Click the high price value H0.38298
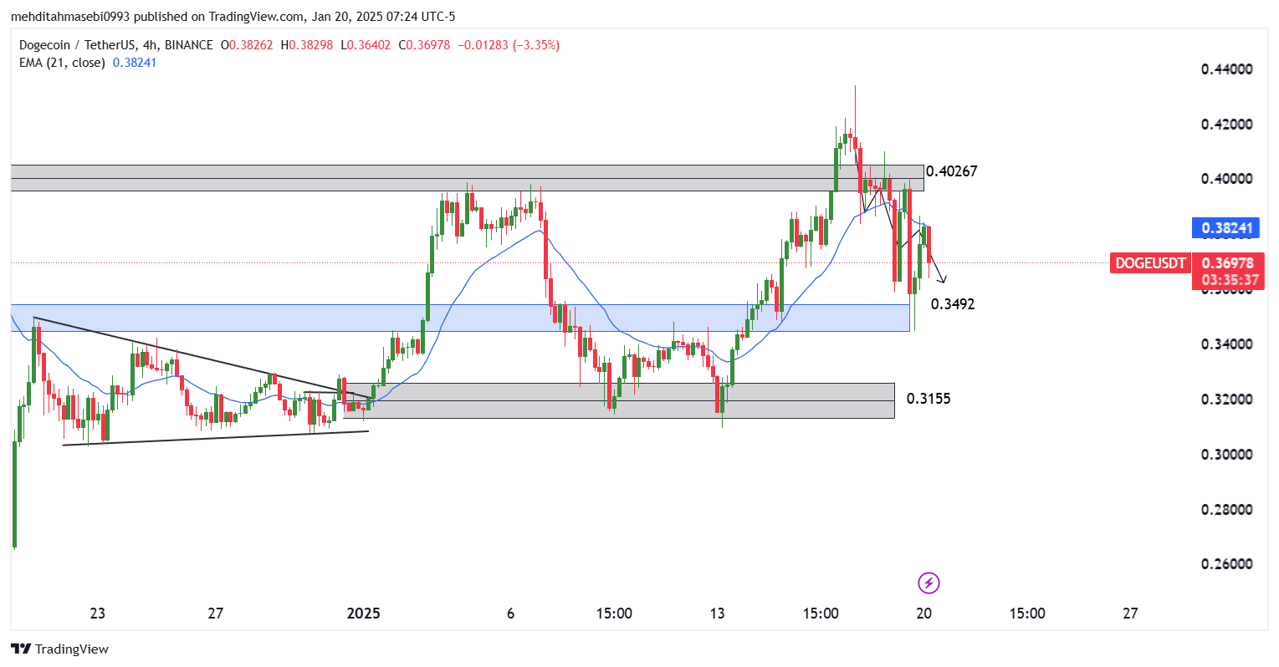 307,45
